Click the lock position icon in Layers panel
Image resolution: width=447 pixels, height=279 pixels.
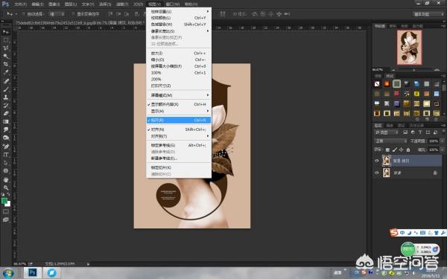pyautogui.click(x=401, y=150)
